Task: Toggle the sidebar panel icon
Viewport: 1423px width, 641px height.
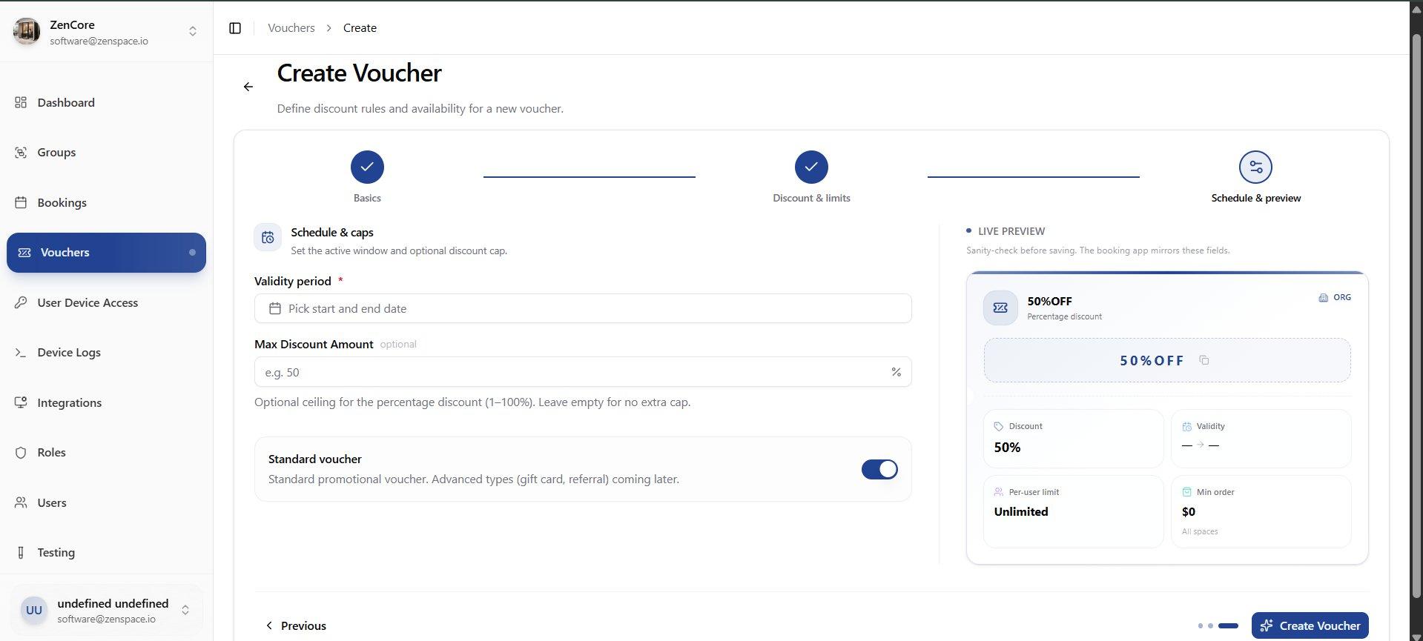Action: (235, 28)
